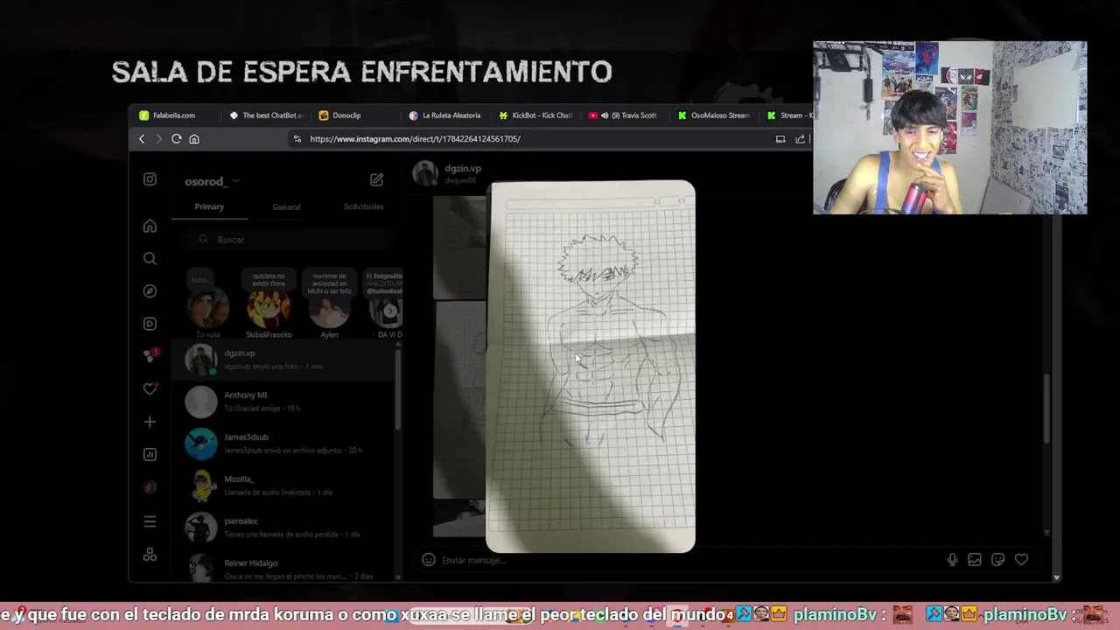Expand the osorod_ account switcher
The width and height of the screenshot is (1120, 630).
click(212, 181)
